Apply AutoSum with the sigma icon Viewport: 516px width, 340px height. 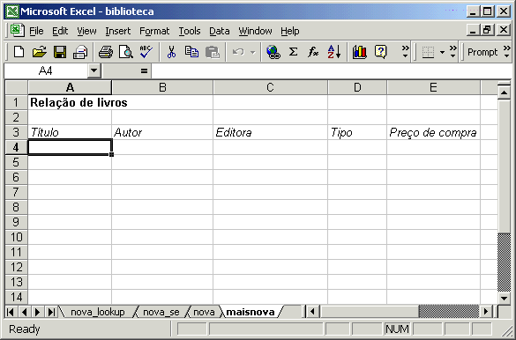[x=293, y=52]
